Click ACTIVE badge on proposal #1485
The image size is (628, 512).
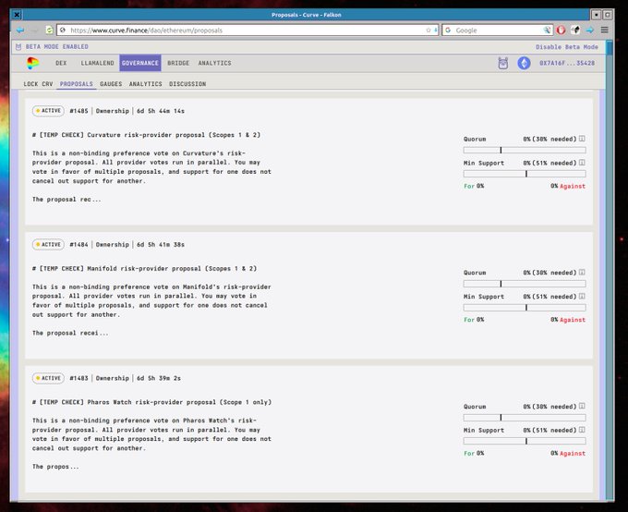coord(48,111)
